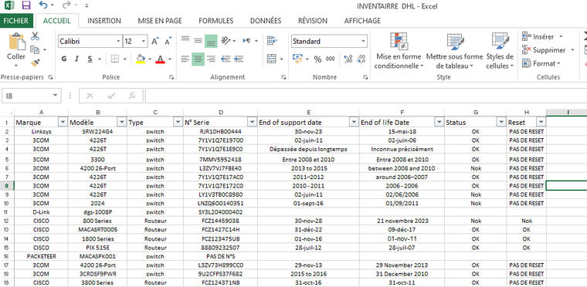Click Mise en forme conditionnelle button
Screen dimensions: 587x287
point(399,51)
